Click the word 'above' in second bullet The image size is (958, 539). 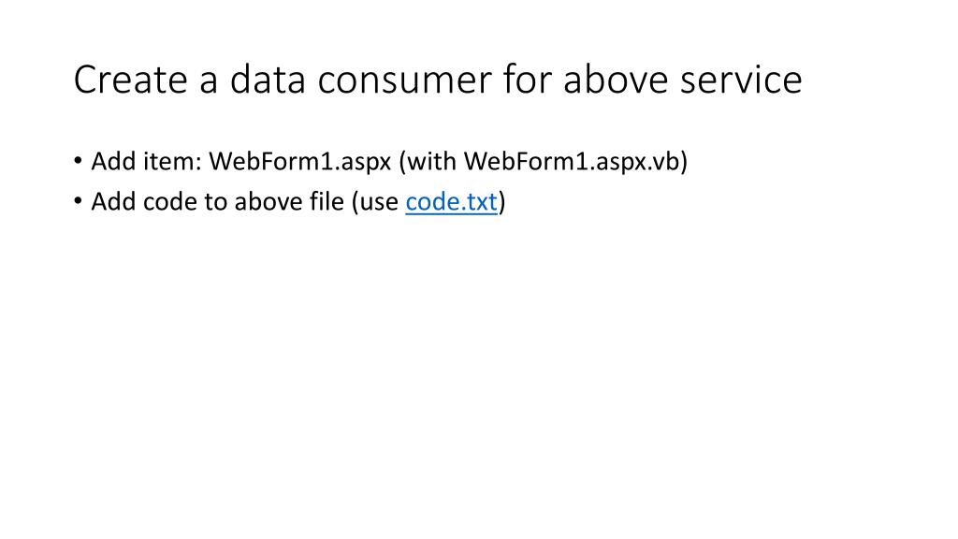(x=266, y=202)
